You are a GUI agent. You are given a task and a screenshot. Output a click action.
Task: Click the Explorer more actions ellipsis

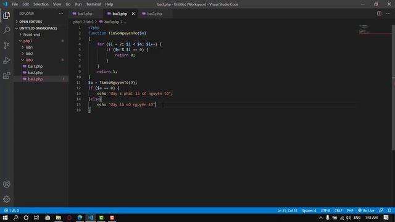(61, 14)
